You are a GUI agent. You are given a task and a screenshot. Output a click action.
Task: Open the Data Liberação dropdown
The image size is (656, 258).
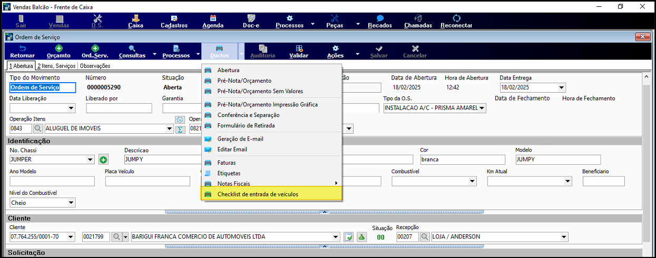tap(71, 108)
